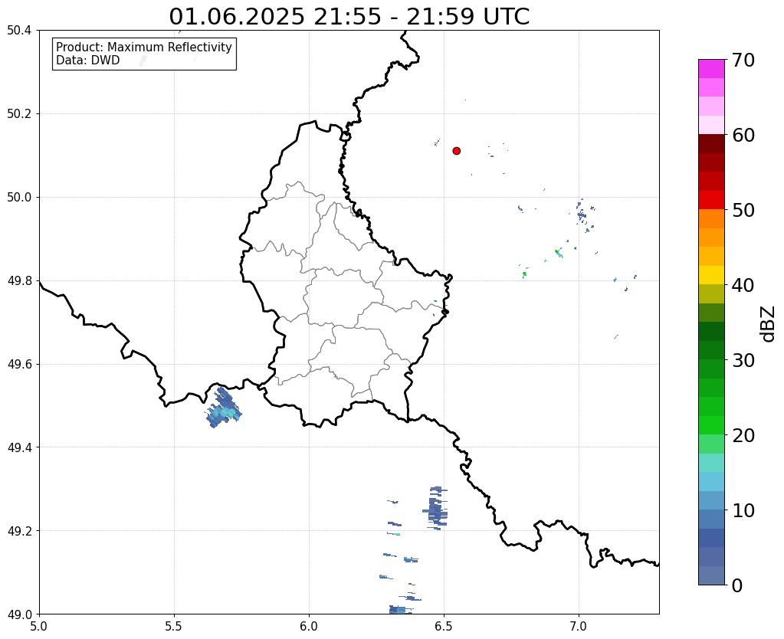Click the dark red colorbar segment below 60
Image resolution: width=784 pixels, height=639 pixels.
click(711, 144)
